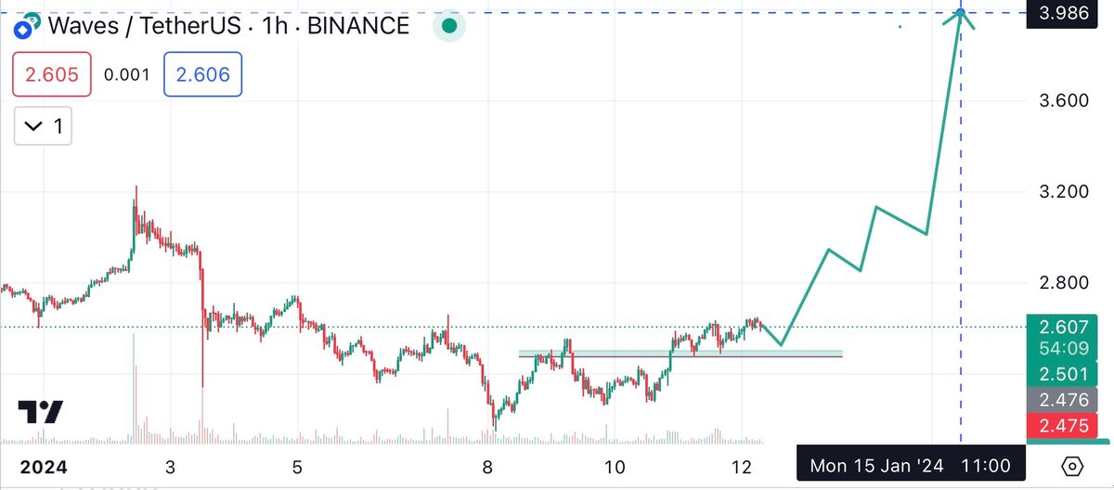Click the blue 2.606 buy price button
1114x490 pixels.
202,75
